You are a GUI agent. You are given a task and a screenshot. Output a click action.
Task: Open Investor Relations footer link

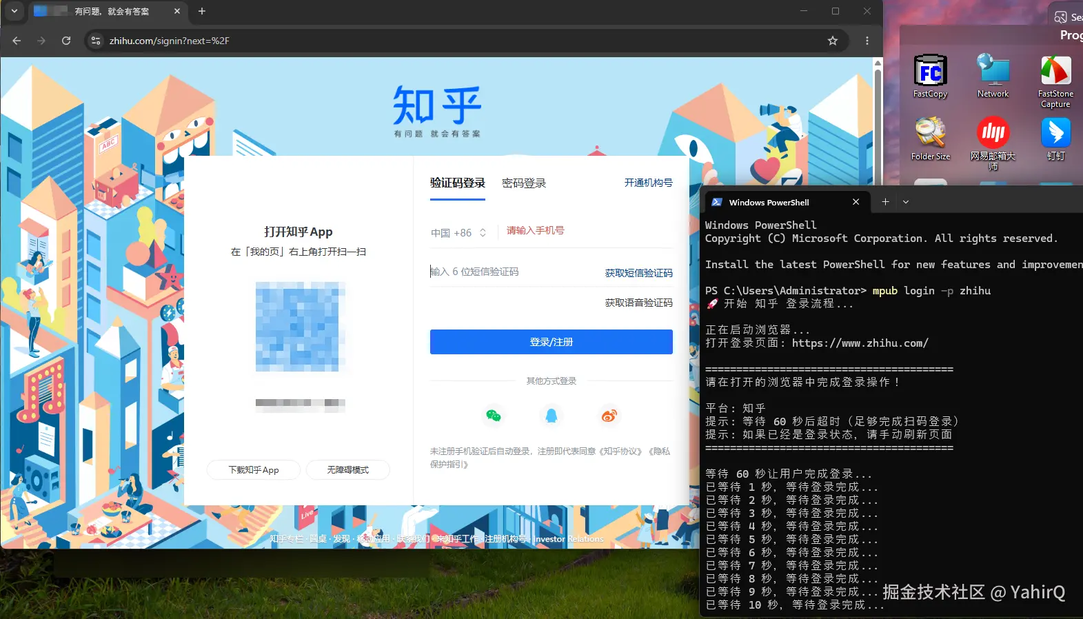(568, 539)
